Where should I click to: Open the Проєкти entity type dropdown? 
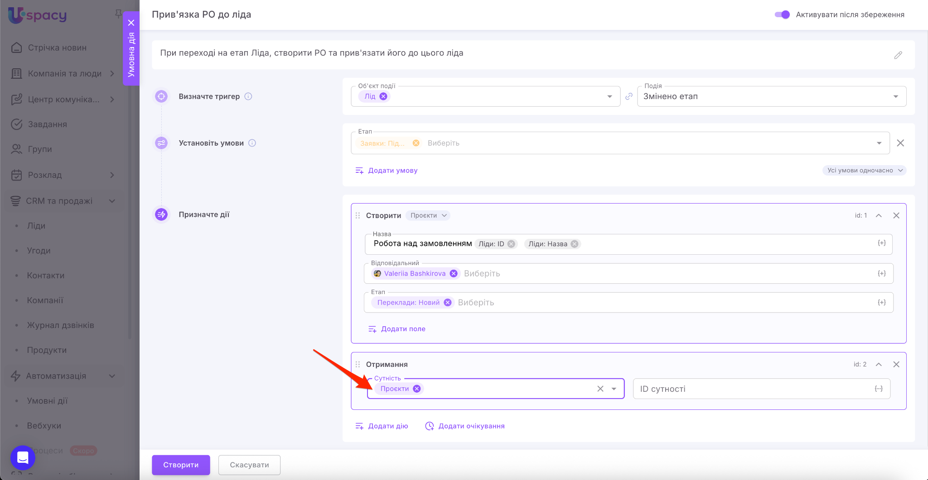(428, 215)
